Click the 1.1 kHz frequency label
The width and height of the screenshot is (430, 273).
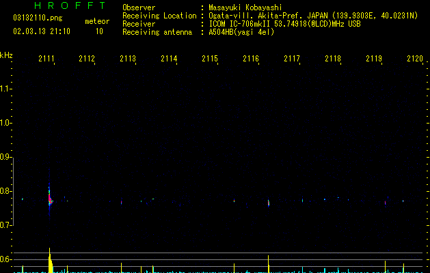[x=6, y=89]
